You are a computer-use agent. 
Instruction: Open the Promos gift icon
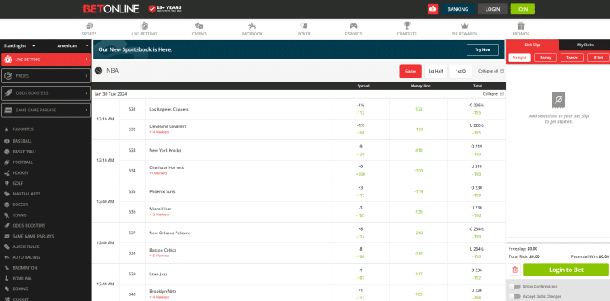point(521,26)
